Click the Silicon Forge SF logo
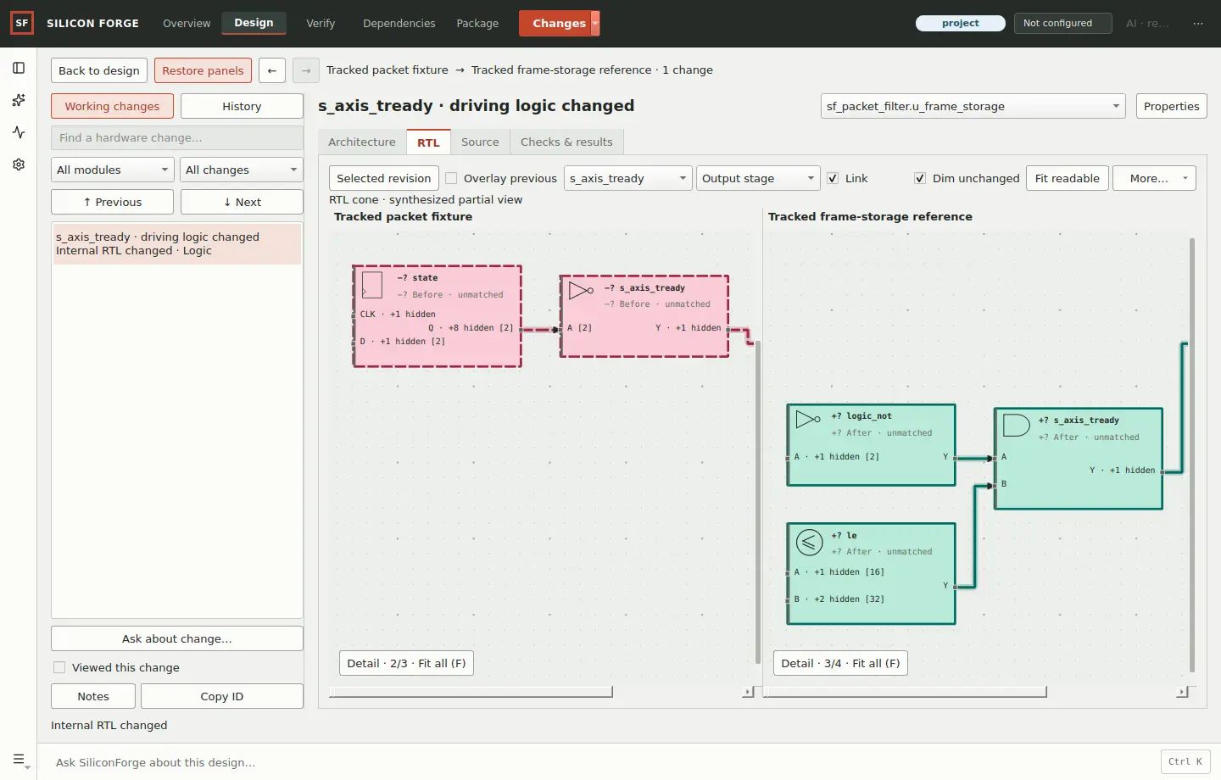This screenshot has height=780, width=1221. [x=22, y=23]
